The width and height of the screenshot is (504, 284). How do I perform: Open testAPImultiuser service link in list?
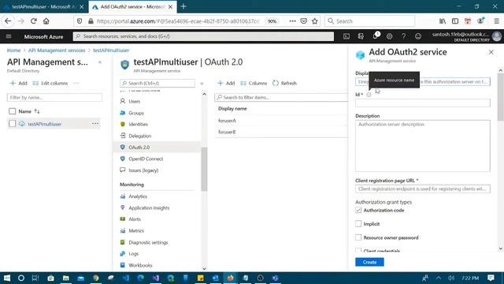point(44,124)
